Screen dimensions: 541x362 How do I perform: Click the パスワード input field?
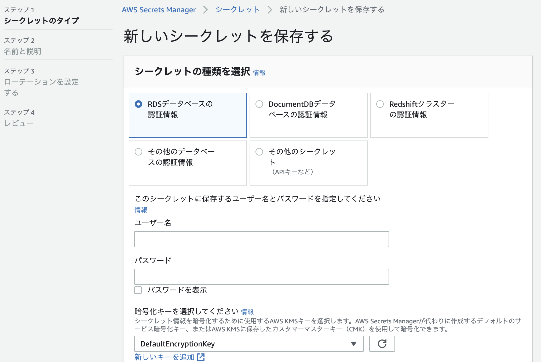point(261,277)
